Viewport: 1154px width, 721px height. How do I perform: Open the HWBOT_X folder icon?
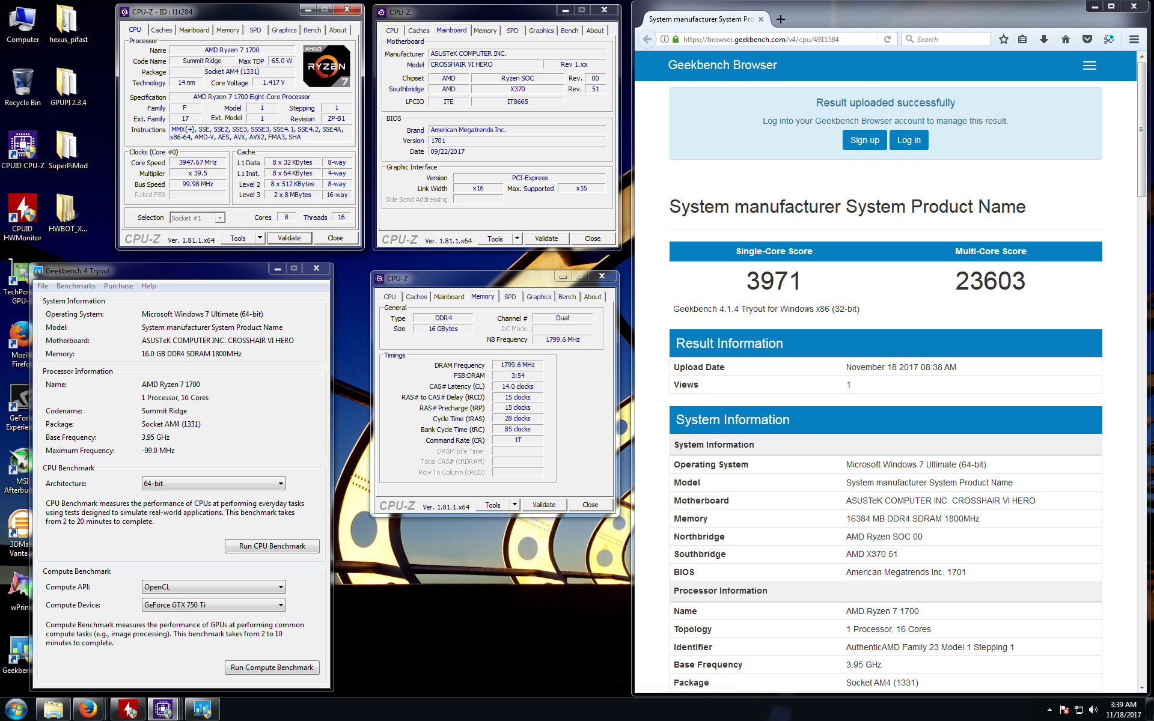pyautogui.click(x=68, y=213)
